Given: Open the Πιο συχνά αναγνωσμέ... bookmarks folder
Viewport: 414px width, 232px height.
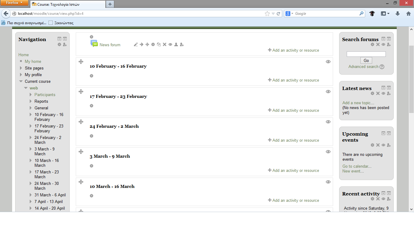Looking at the screenshot, I should tap(24, 23).
